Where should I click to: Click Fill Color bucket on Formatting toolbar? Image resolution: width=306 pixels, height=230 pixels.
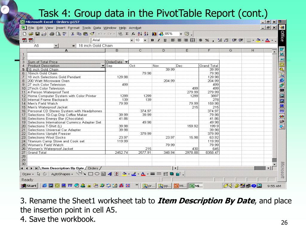258,40
